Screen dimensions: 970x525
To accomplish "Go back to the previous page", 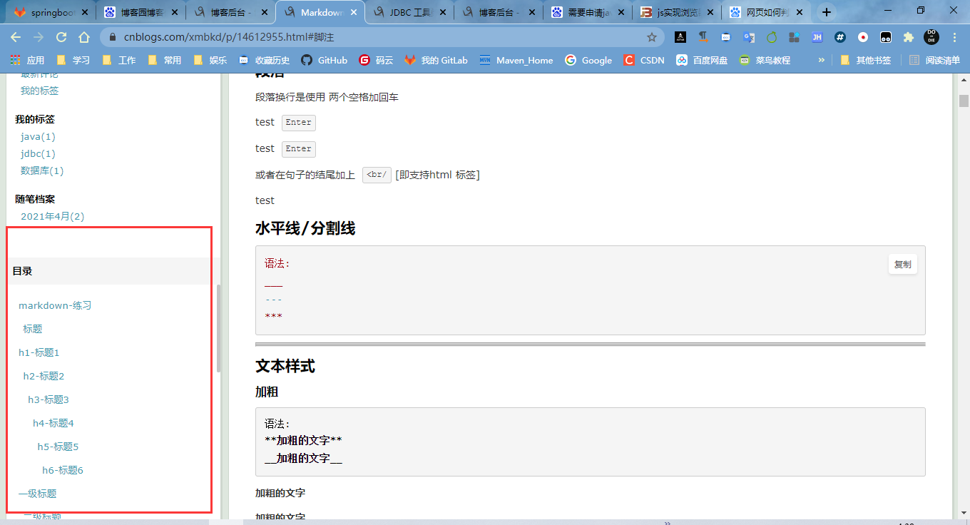I will (x=16, y=37).
